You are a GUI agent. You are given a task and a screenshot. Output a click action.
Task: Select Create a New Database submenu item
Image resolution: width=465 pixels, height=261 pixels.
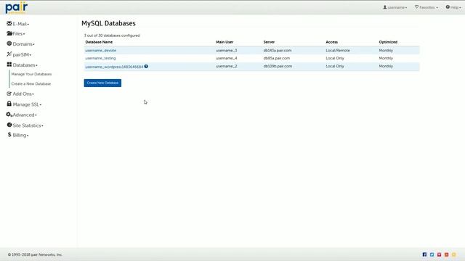pyautogui.click(x=31, y=84)
